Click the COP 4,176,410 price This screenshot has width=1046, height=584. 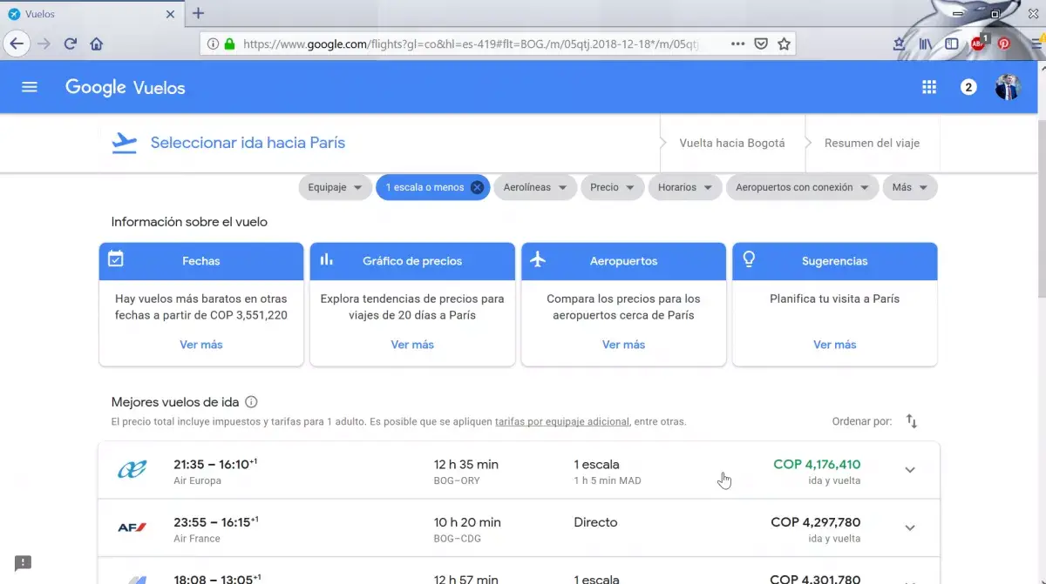(817, 465)
